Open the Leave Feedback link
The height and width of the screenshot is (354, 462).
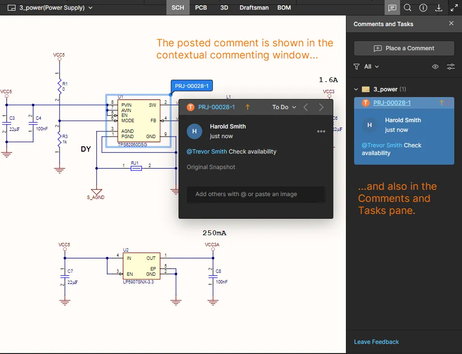[376, 342]
